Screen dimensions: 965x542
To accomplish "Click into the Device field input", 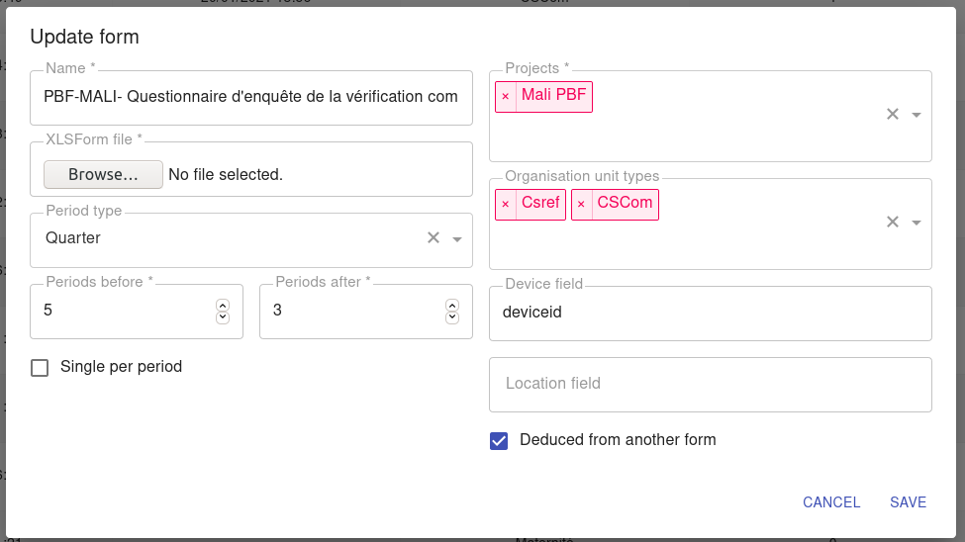I will point(711,314).
